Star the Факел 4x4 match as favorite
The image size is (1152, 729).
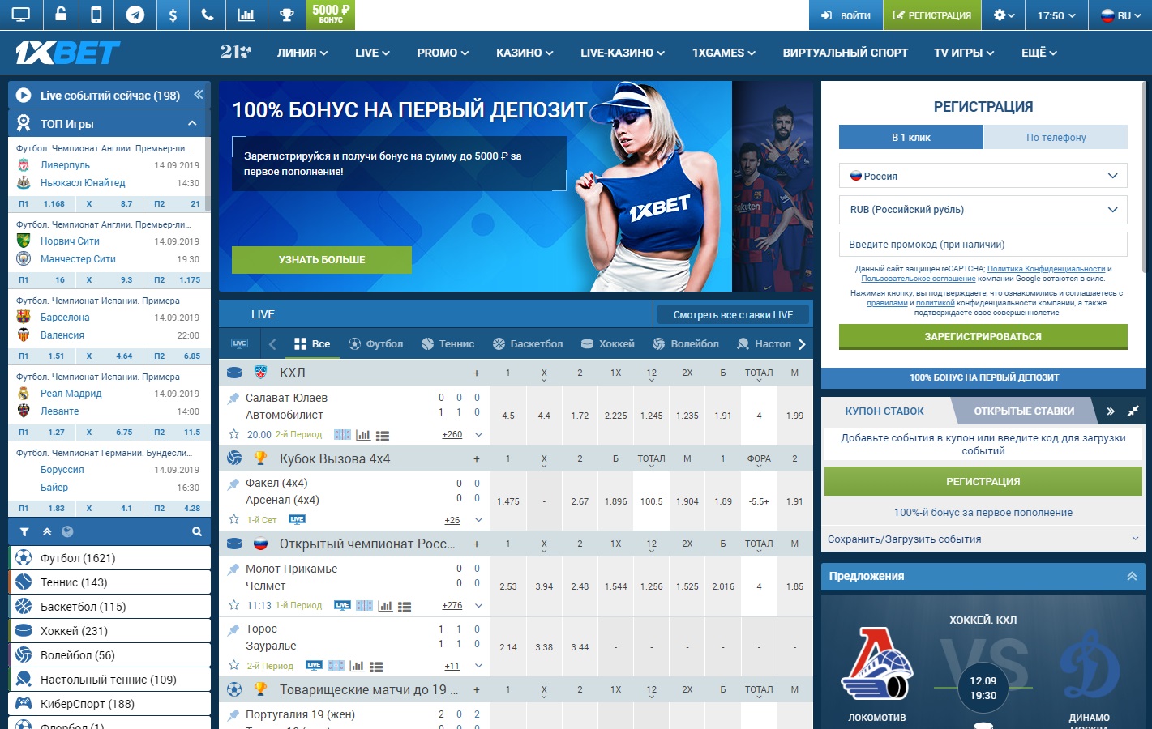(x=234, y=520)
